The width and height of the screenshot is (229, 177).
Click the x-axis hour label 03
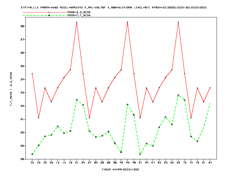pyautogui.click(x=38, y=163)
